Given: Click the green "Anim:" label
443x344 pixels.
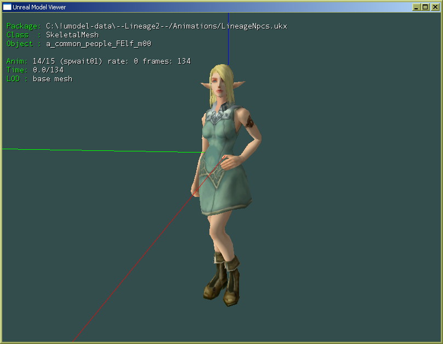Looking at the screenshot, I should click(17, 61).
